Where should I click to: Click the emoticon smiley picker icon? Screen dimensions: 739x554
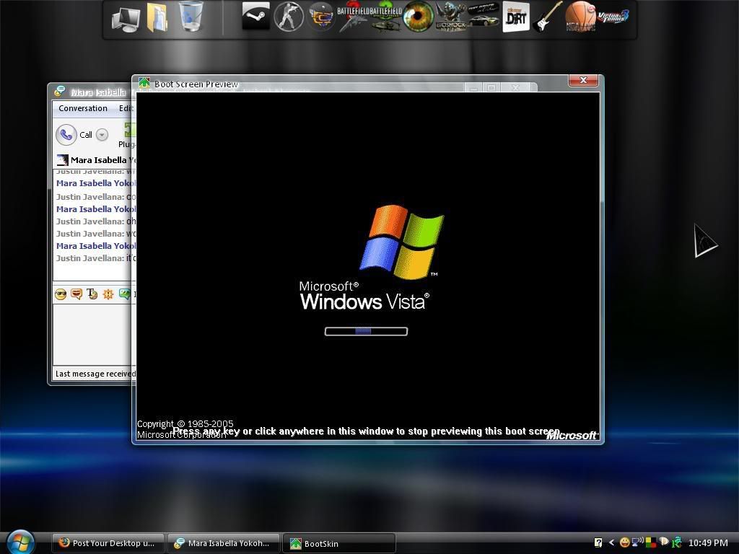pyautogui.click(x=61, y=294)
